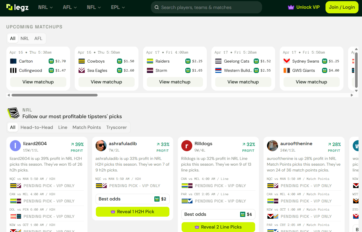Viewport: 362px width, 232px height.
Task: Select the Line picks tab
Action: pyautogui.click(x=63, y=127)
